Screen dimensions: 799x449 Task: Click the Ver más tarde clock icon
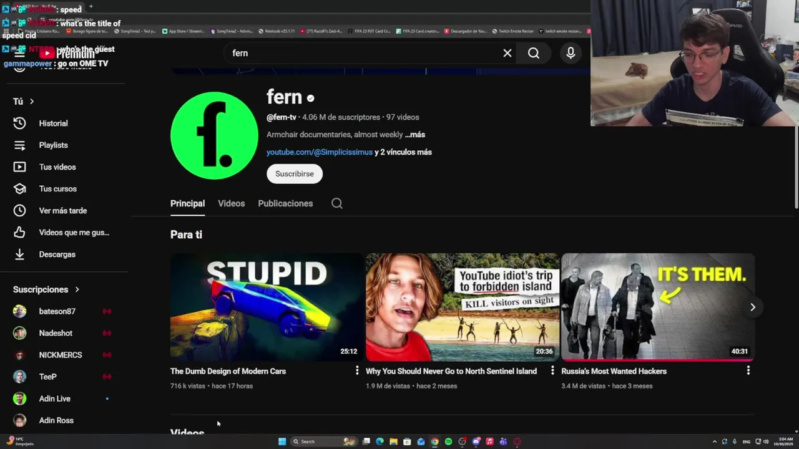19,211
